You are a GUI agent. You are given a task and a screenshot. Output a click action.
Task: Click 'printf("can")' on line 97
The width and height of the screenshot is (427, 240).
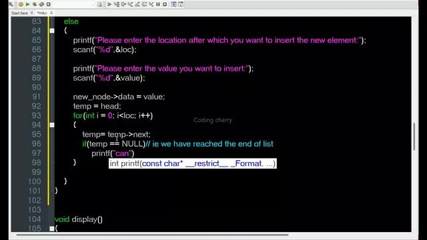pos(113,153)
